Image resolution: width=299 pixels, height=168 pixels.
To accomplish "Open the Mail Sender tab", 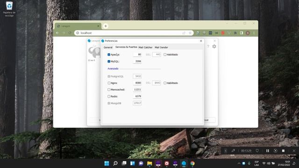I will click(x=161, y=47).
